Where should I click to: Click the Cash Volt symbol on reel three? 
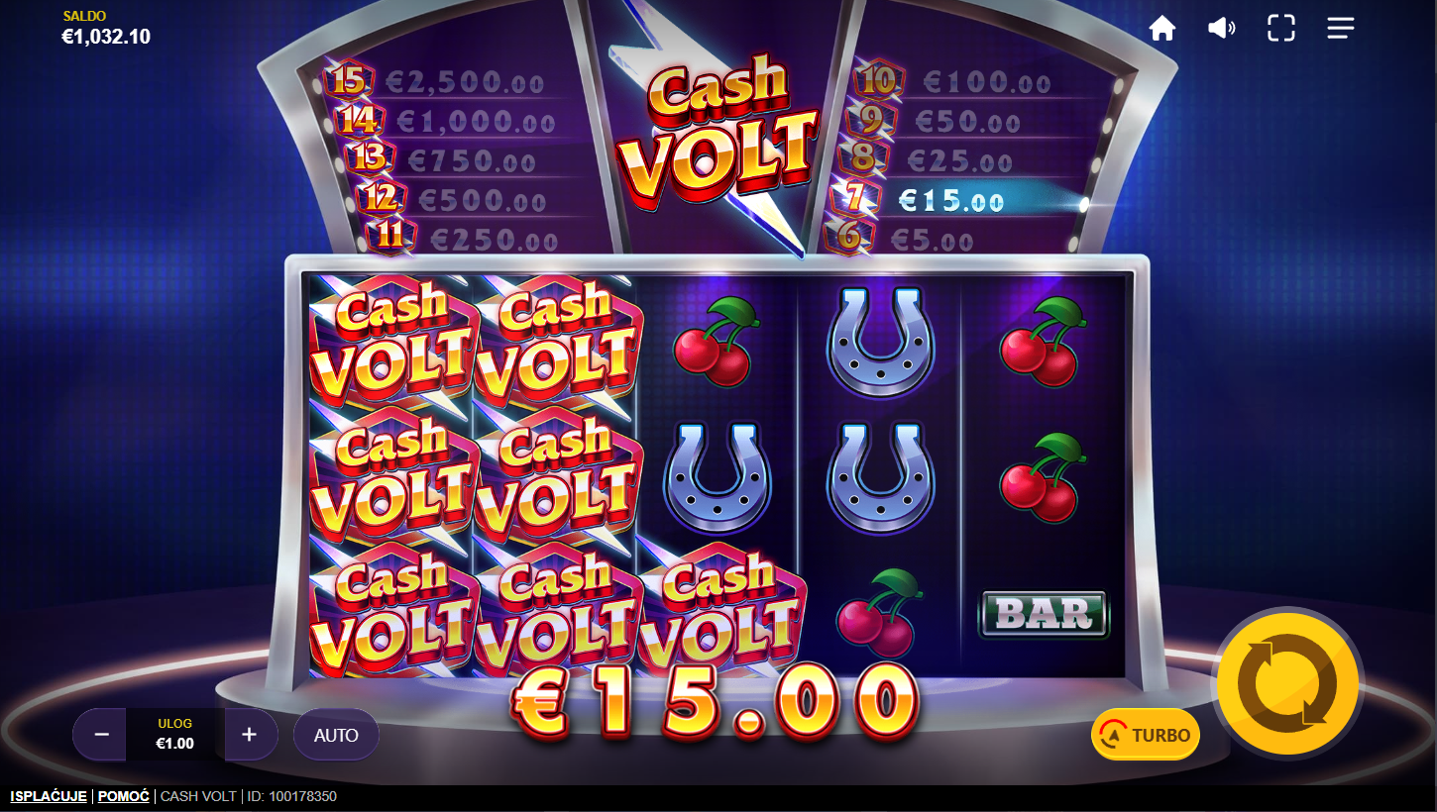click(719, 609)
